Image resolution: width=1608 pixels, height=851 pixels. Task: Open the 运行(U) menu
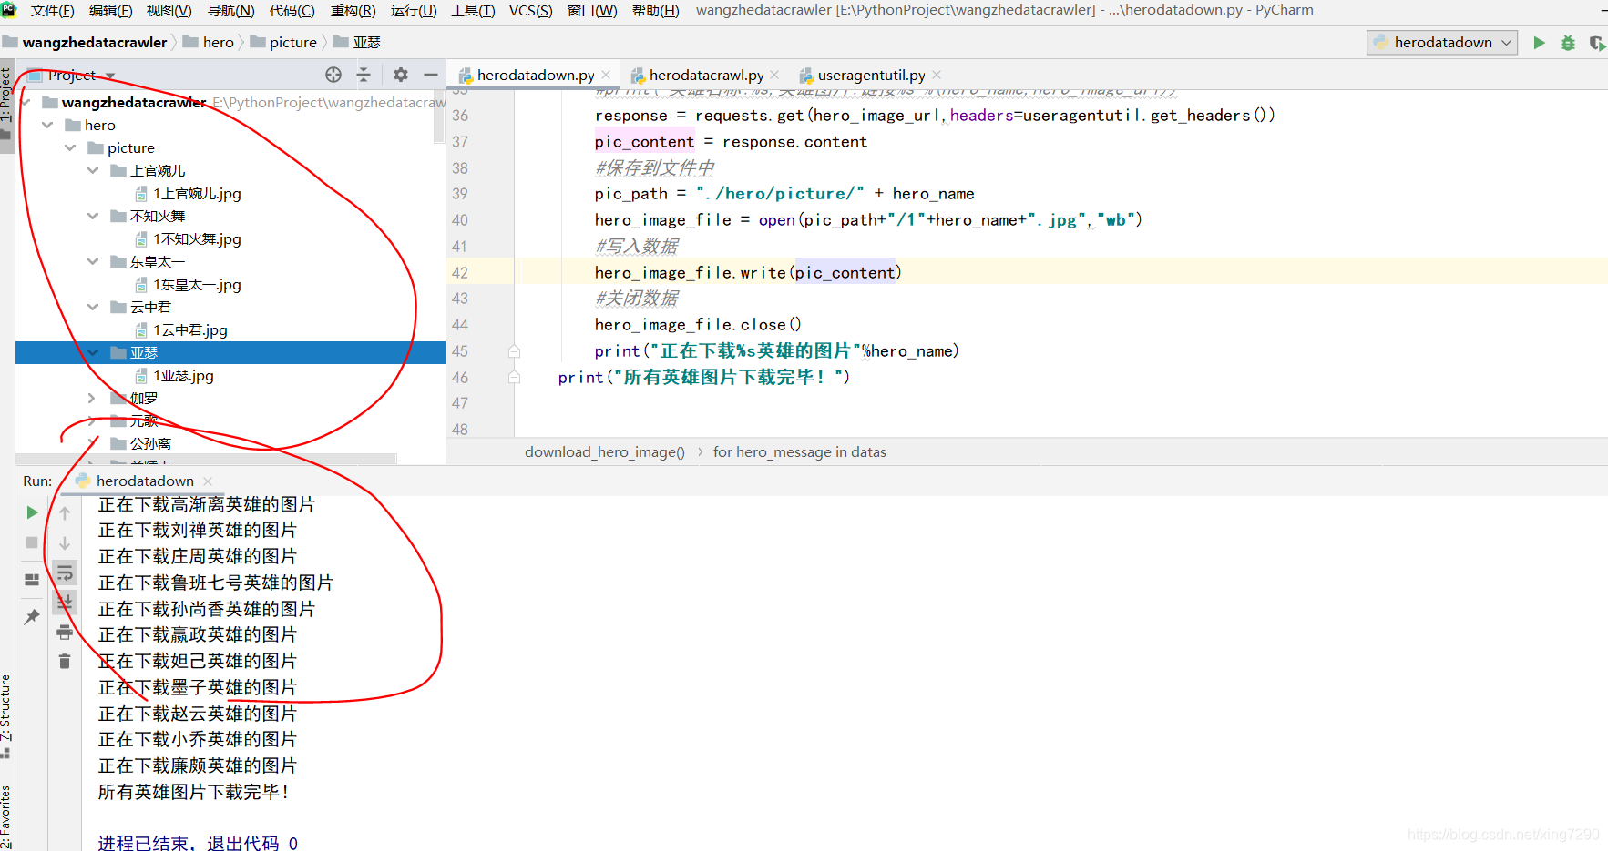(414, 11)
